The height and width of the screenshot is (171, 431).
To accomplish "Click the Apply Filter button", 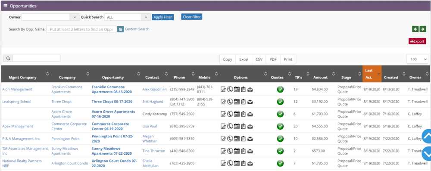I will click(x=163, y=17).
